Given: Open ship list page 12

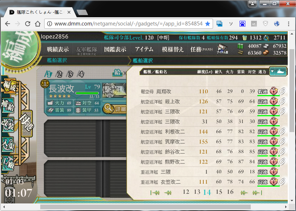Looking at the screenshot, I should pyautogui.click(x=186, y=192).
